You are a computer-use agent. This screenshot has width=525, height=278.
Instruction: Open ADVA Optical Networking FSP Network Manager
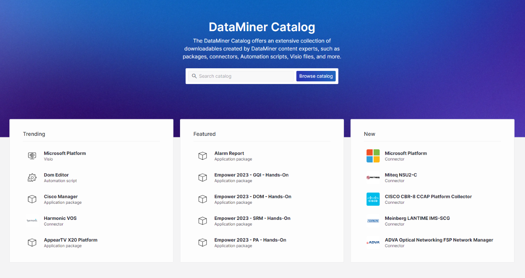coord(439,240)
